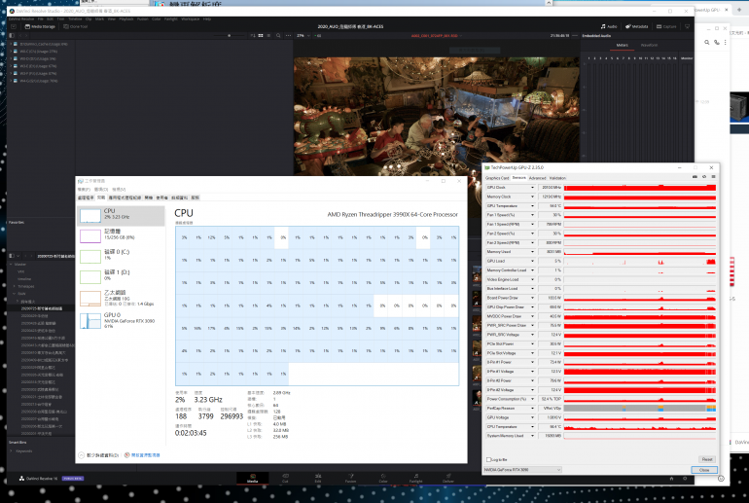Switch to the Cut page icon
The height and width of the screenshot is (503, 749).
coord(285,478)
